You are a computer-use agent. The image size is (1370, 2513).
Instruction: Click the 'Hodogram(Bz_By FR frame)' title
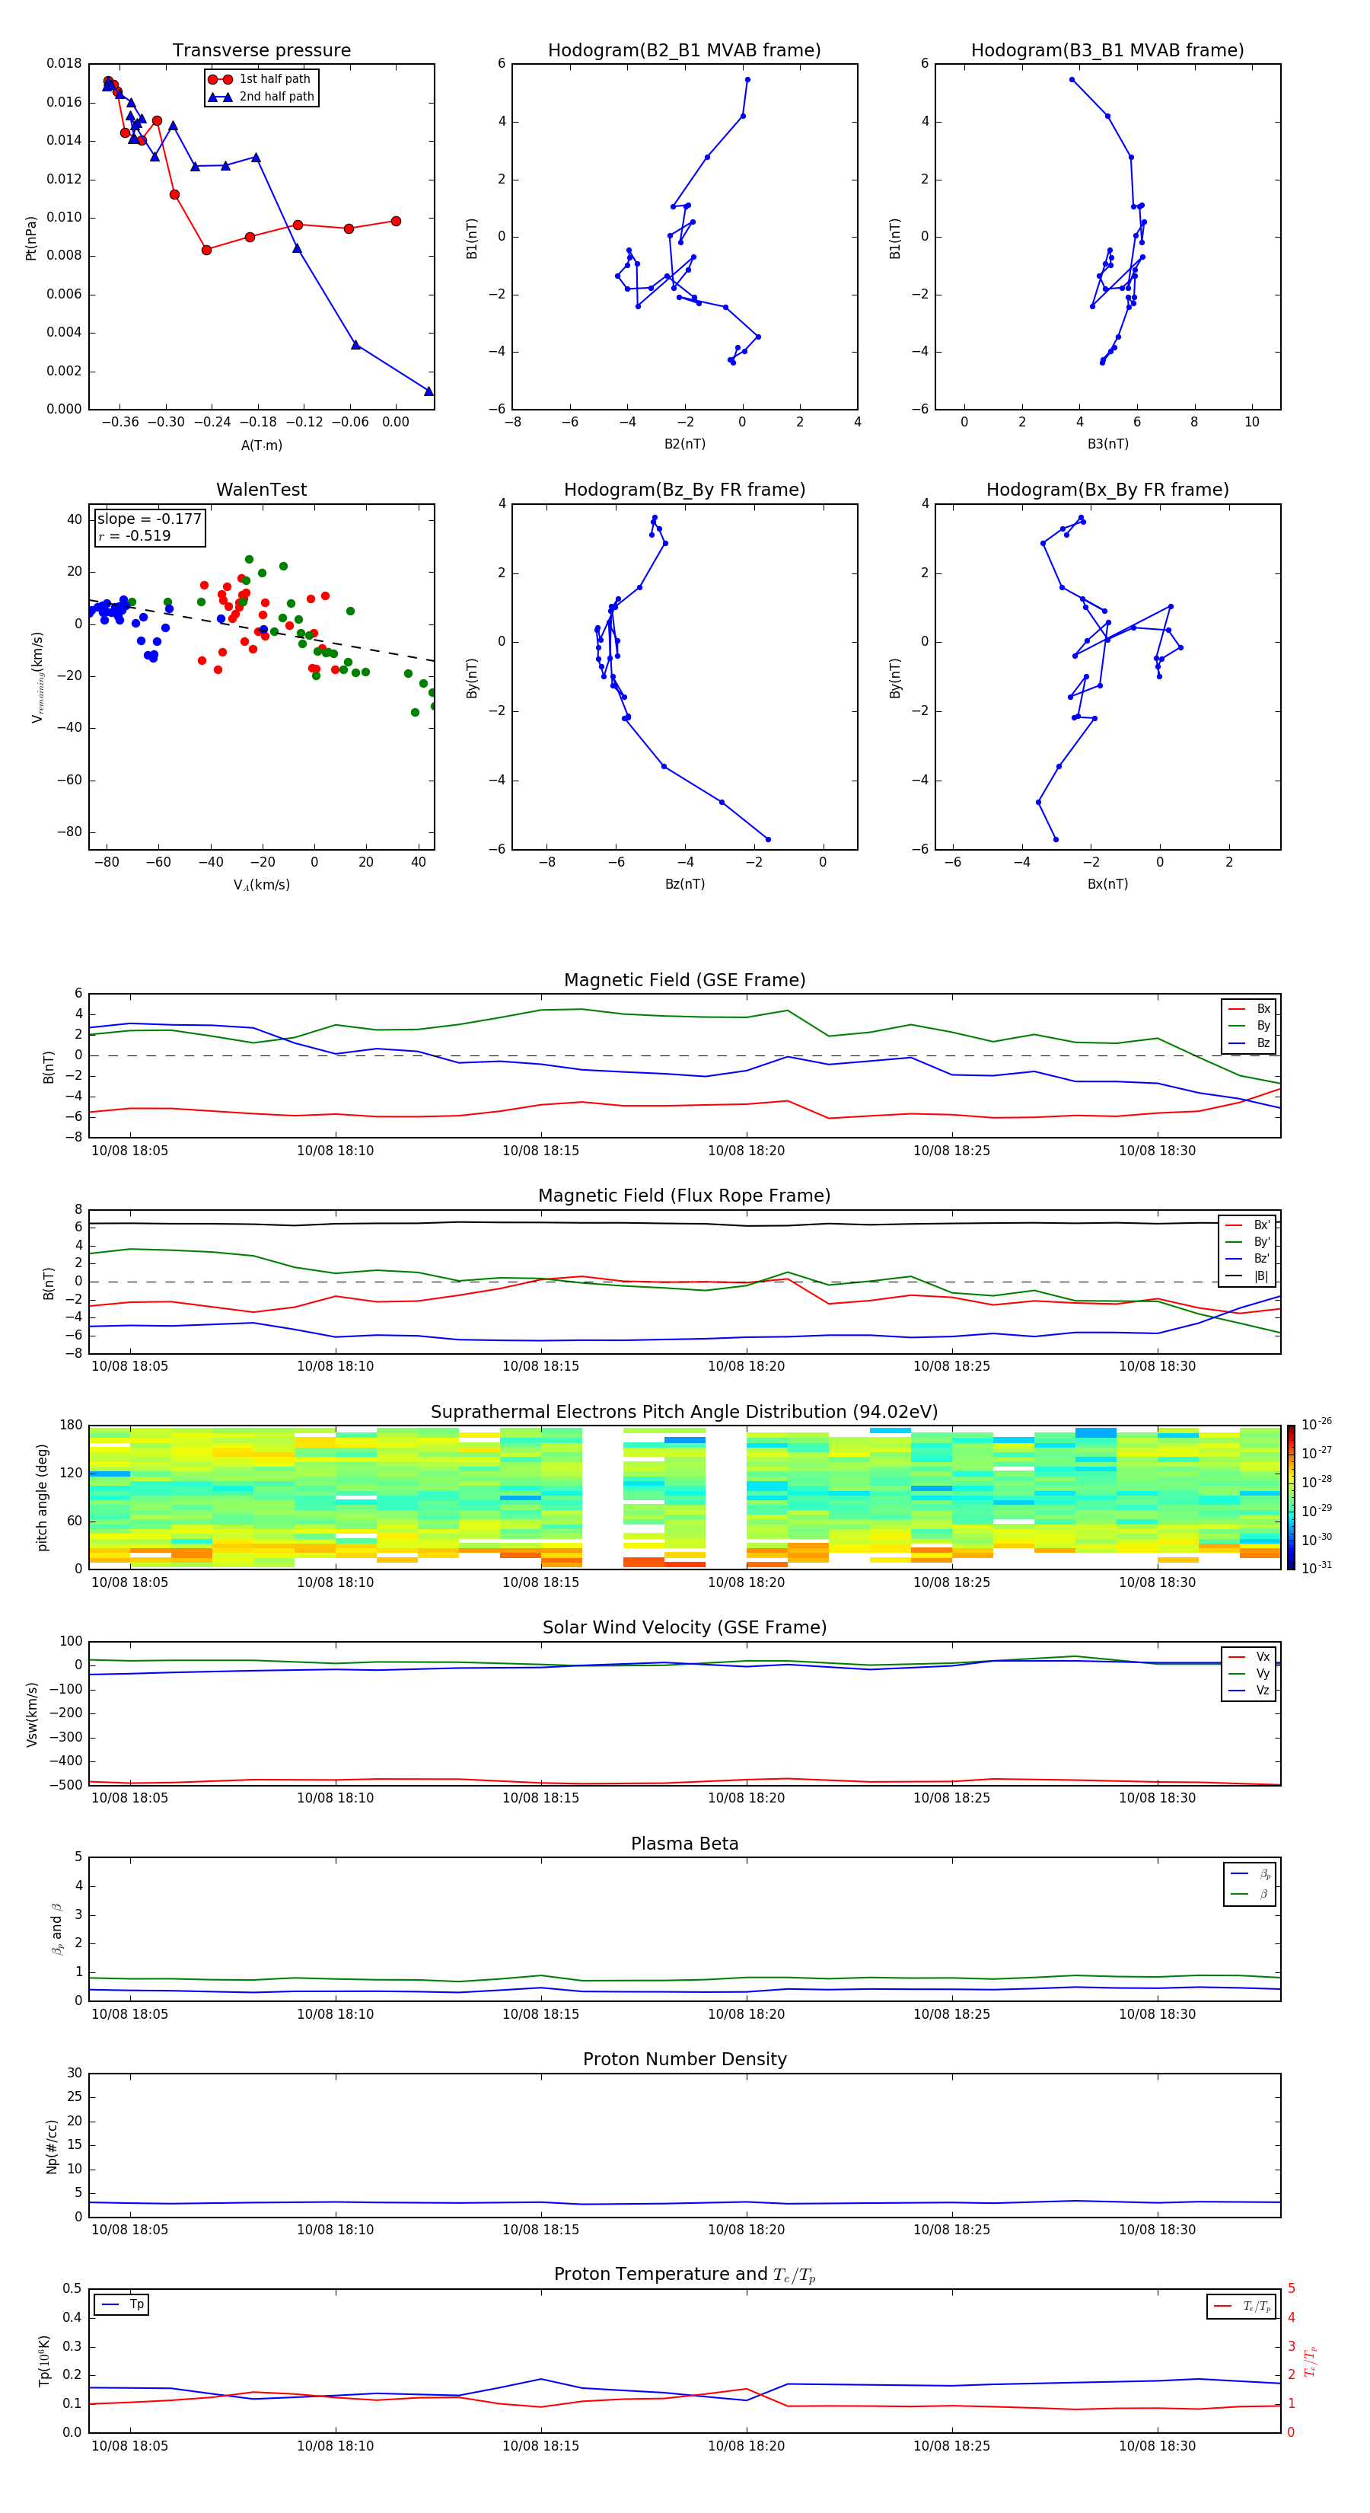[x=684, y=490]
